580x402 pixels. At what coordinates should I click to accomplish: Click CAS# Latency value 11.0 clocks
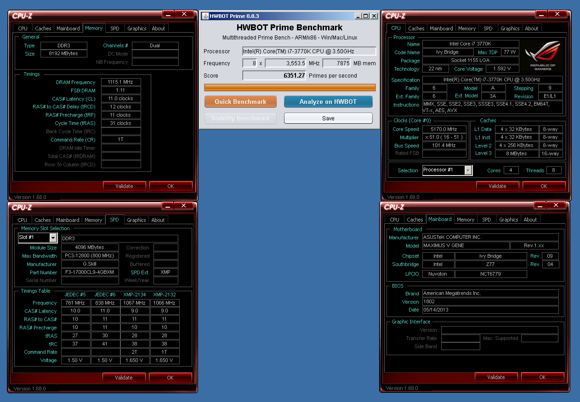[121, 99]
